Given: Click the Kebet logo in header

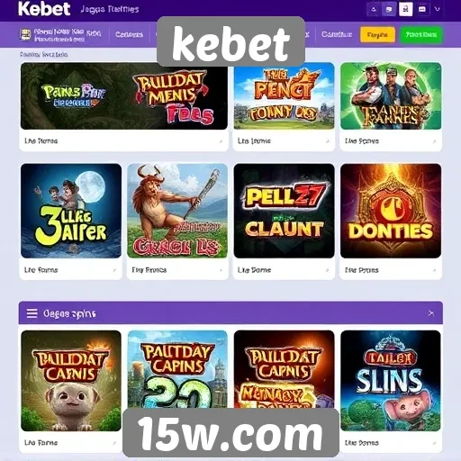Looking at the screenshot, I should click(44, 9).
